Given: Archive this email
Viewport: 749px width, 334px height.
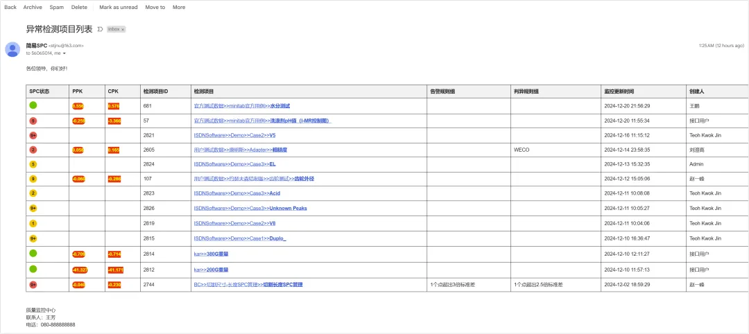Looking at the screenshot, I should click(x=33, y=7).
